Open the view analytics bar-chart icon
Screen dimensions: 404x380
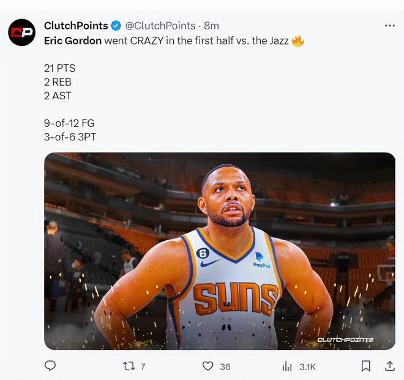click(x=286, y=366)
